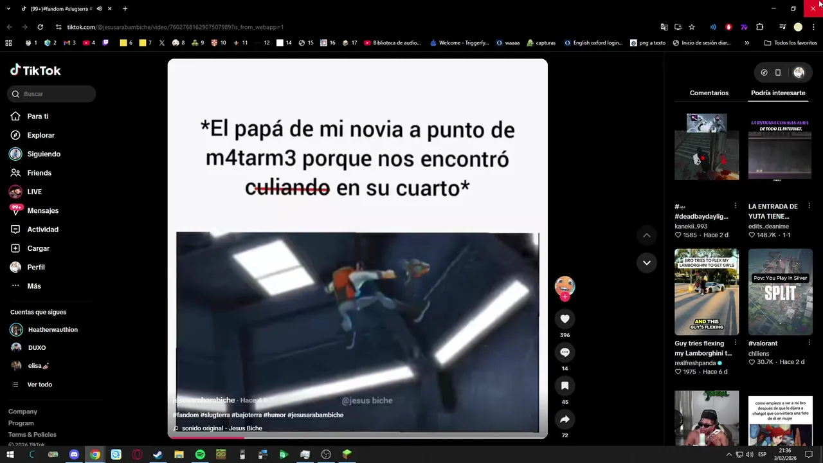The height and width of the screenshot is (463, 823).
Task: Open options for Lamborghini recommended video
Action: [736, 343]
